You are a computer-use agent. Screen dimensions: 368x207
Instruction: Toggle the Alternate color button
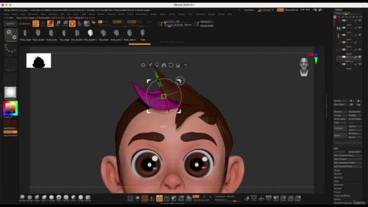click(10, 132)
